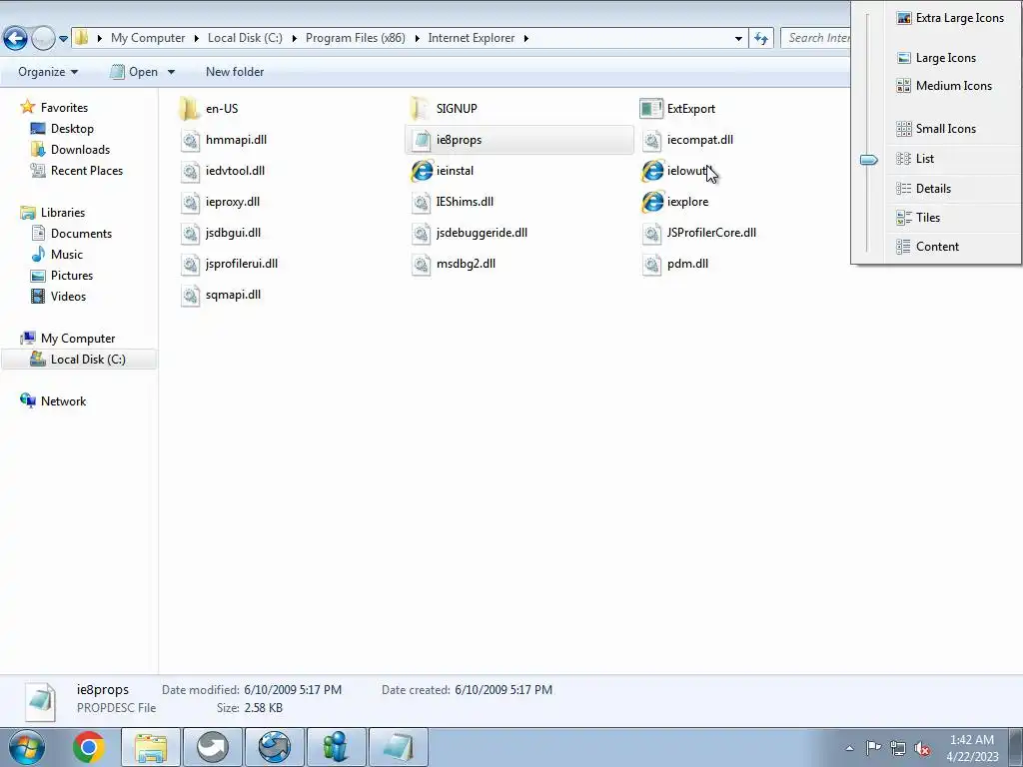Select iecompat.dll file icon
The image size is (1023, 767).
[651, 140]
